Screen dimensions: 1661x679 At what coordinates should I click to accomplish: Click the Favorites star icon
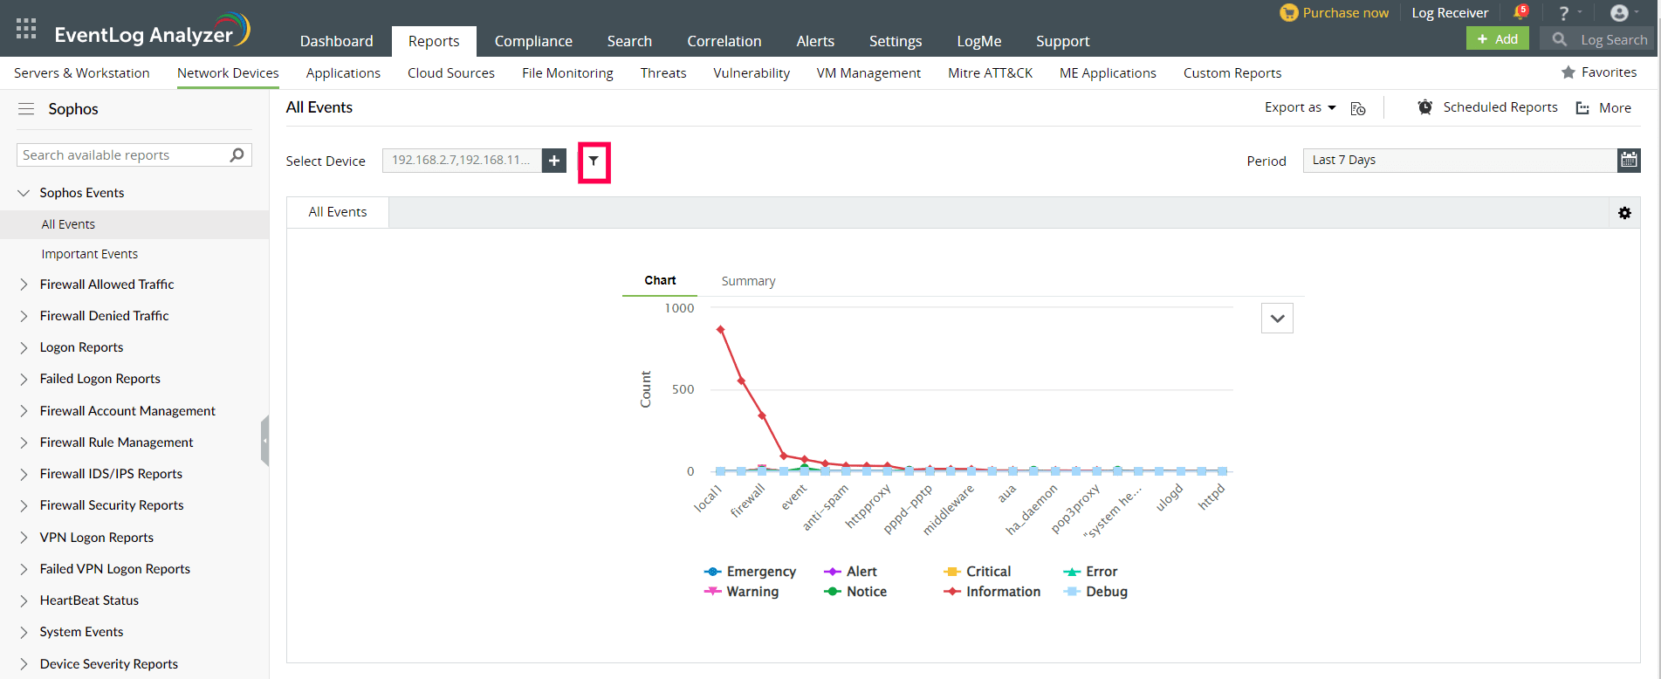point(1568,72)
